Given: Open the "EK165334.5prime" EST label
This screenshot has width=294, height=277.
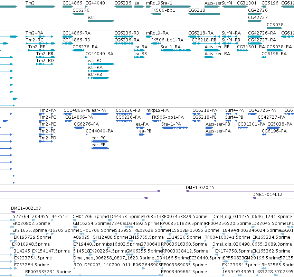Looking at the screenshot, I should (x=271, y=237).
